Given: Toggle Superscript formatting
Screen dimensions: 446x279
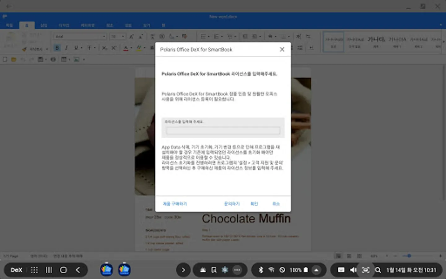Looking at the screenshot, I should pos(114,48).
